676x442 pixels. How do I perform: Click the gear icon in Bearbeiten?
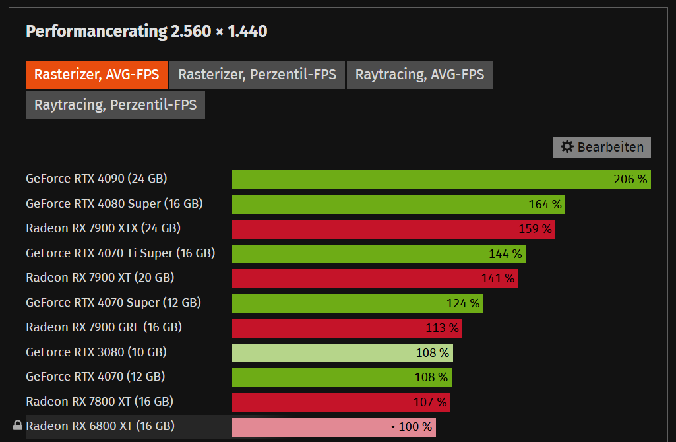(567, 147)
